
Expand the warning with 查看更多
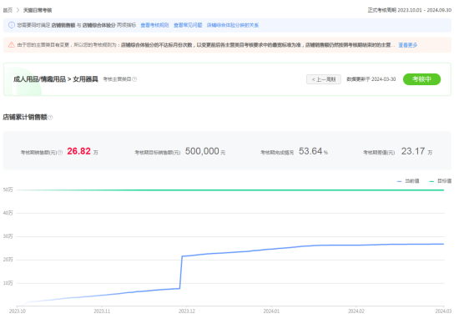[x=408, y=45]
